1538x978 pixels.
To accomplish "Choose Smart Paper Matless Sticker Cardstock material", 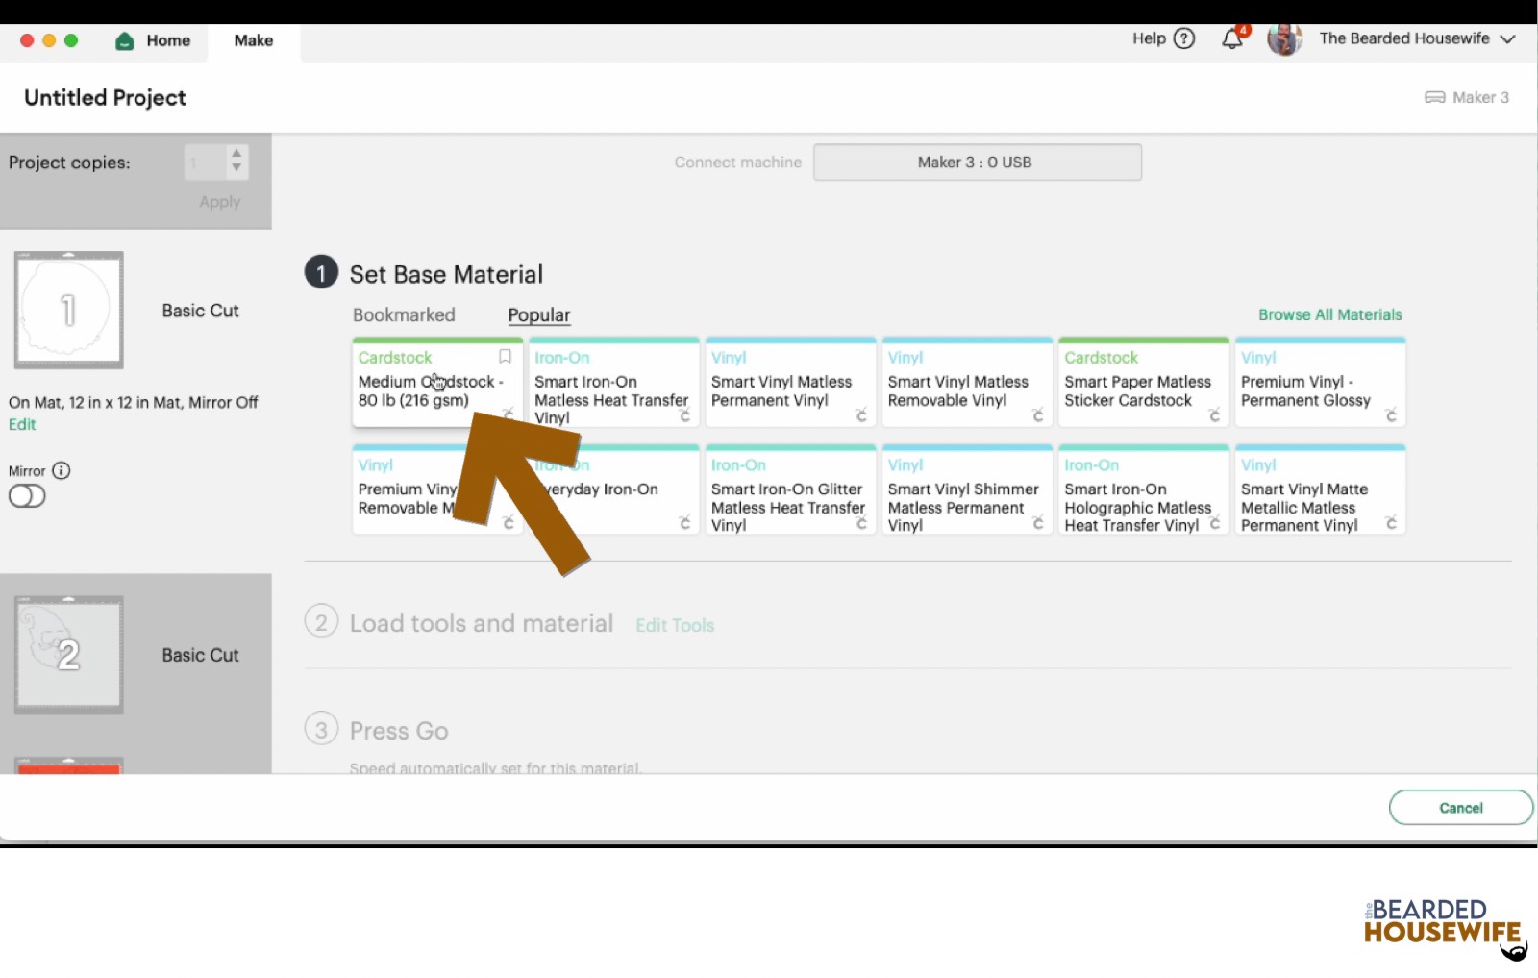I will click(x=1144, y=383).
